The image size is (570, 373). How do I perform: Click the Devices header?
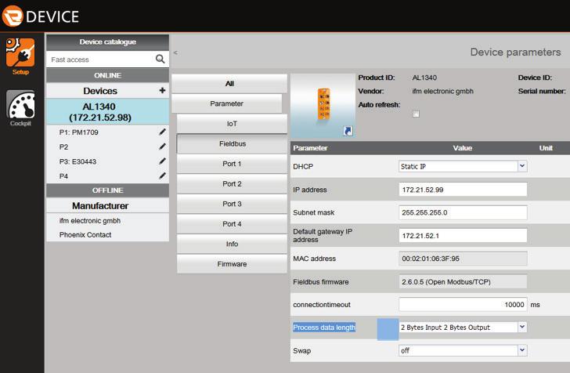click(100, 91)
